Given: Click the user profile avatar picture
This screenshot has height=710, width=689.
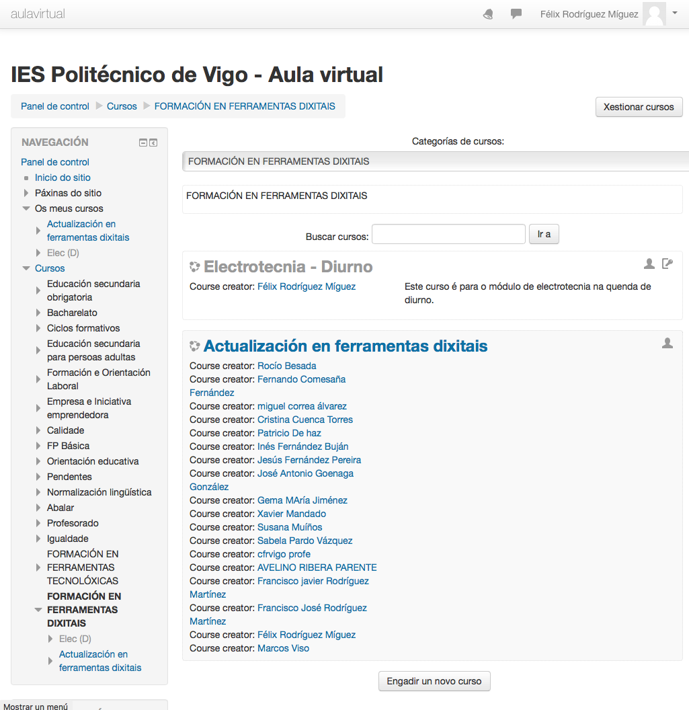Looking at the screenshot, I should (654, 14).
